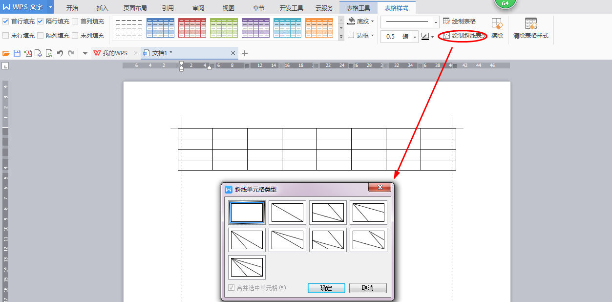The image size is (612, 302).
Task: Choose fourth cell type in first row
Action: coord(368,213)
